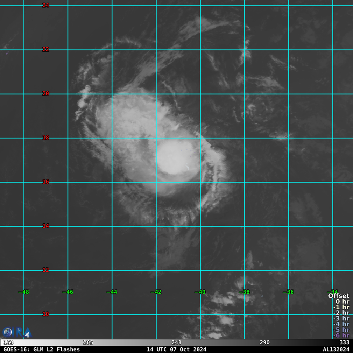
Task: Click the Offset legend heading
Action: pos(338,296)
